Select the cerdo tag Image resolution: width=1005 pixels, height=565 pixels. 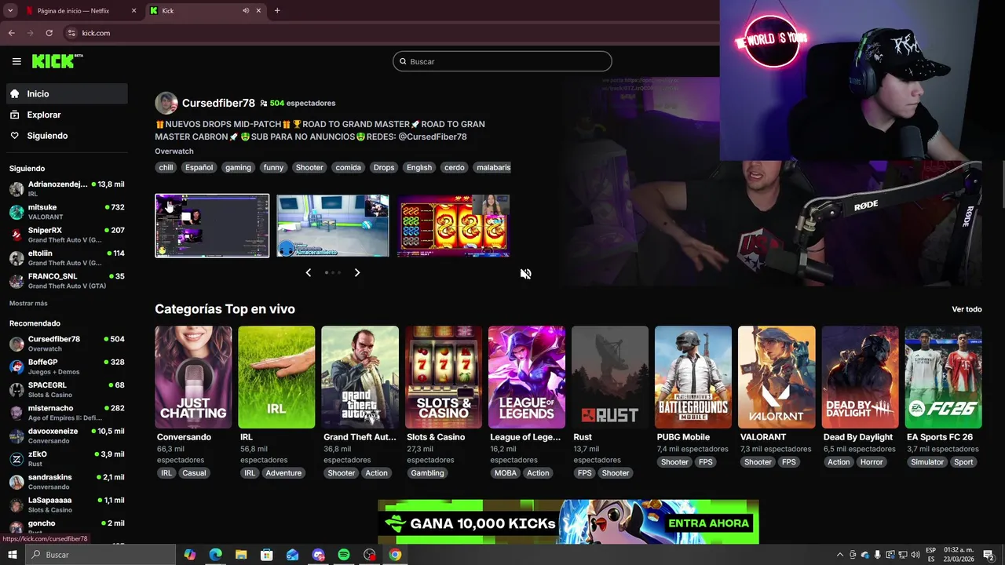click(454, 167)
